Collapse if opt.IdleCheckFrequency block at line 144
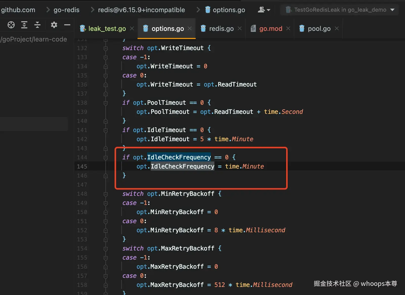This screenshot has height=295, width=405. (x=106, y=158)
